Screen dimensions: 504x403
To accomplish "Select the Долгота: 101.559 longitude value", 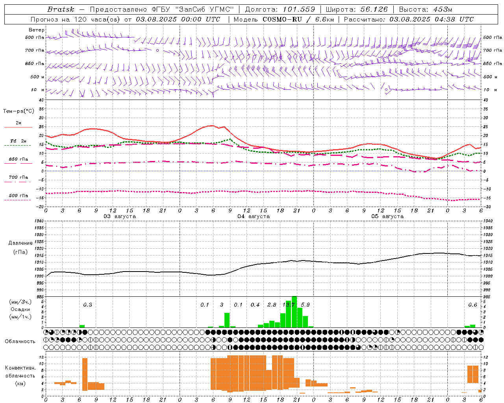I will tap(280, 9).
